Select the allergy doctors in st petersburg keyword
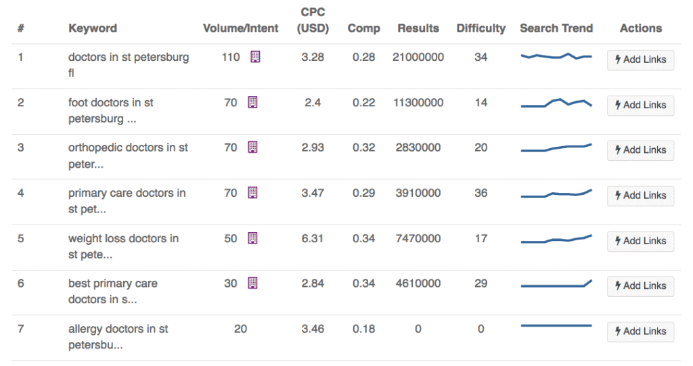This screenshot has width=693, height=366. point(118,337)
